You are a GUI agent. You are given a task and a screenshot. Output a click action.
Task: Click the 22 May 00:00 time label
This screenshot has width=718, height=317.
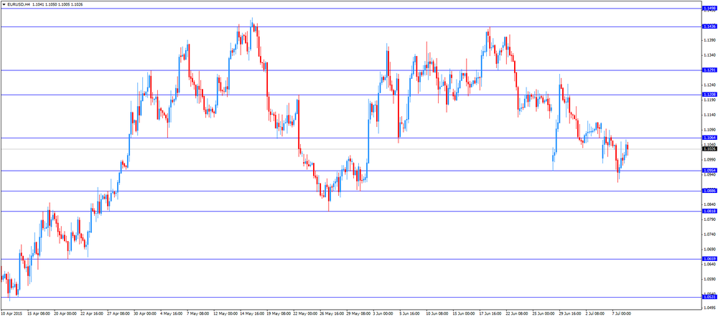click(304, 314)
